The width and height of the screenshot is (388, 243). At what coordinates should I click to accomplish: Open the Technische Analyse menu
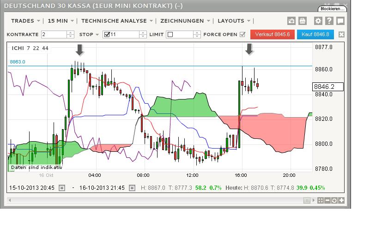117,21
